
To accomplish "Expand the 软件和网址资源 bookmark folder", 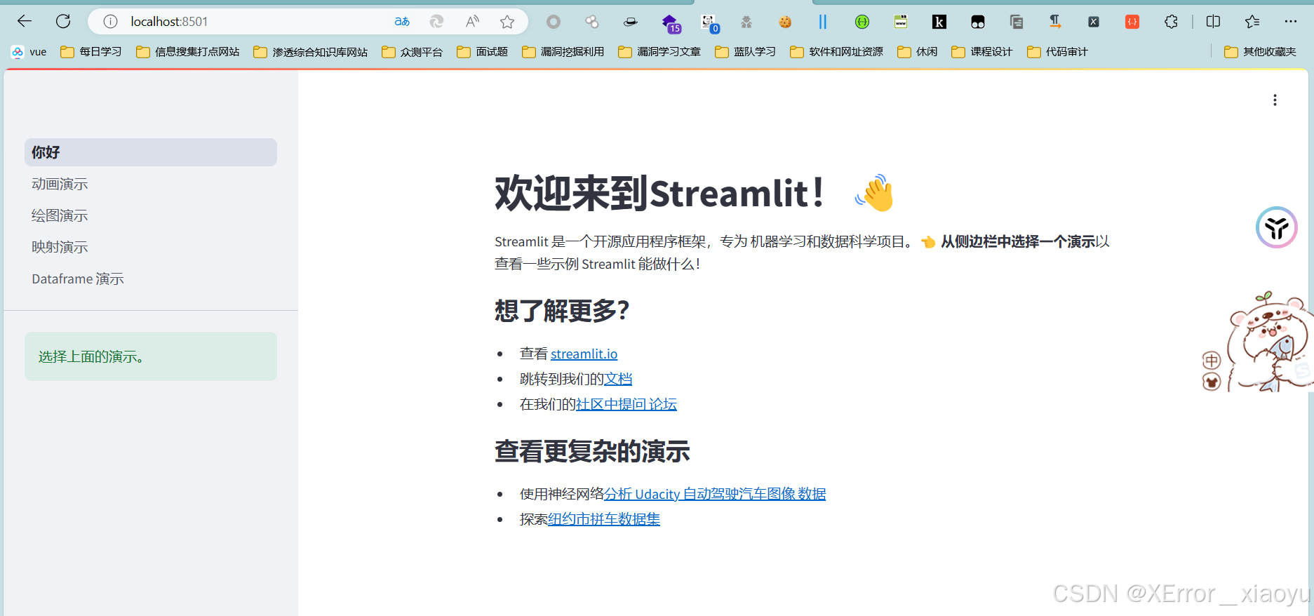I will point(836,52).
